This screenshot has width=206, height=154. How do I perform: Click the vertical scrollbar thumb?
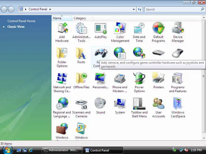click(x=204, y=76)
